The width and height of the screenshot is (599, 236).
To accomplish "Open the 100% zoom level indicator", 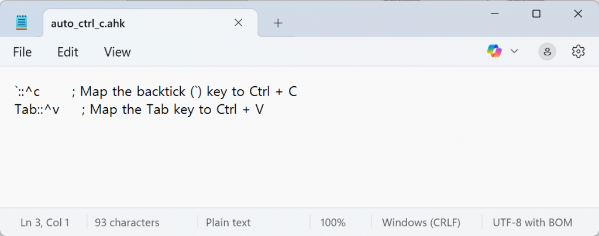I will click(333, 223).
